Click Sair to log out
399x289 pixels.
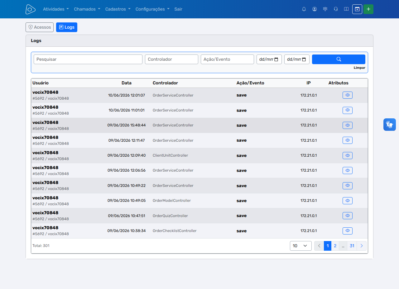coord(178,9)
